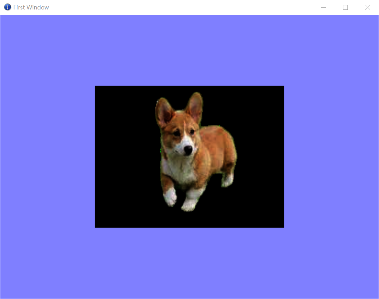Click the "First Window" title text

tap(31, 8)
